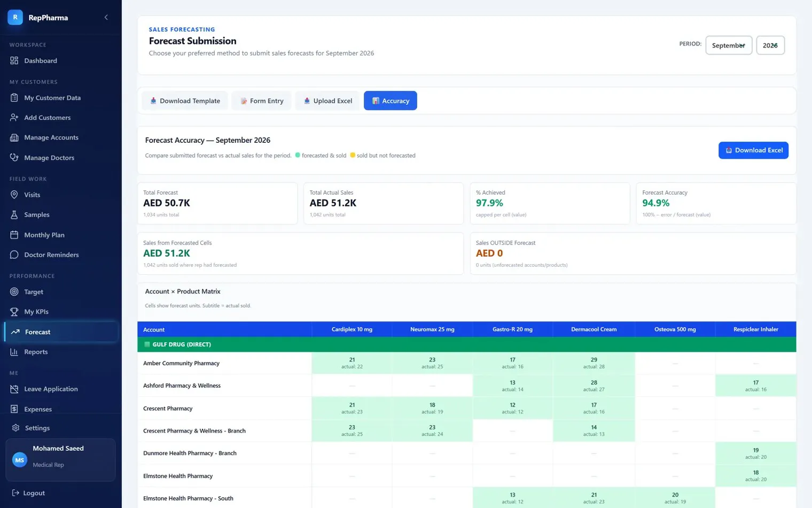Open the Samples flask icon
This screenshot has height=508, width=812.
coord(14,214)
